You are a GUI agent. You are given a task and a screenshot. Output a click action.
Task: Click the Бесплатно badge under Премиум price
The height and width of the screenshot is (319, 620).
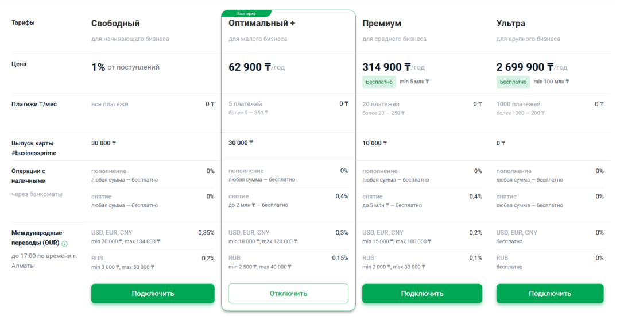[379, 82]
